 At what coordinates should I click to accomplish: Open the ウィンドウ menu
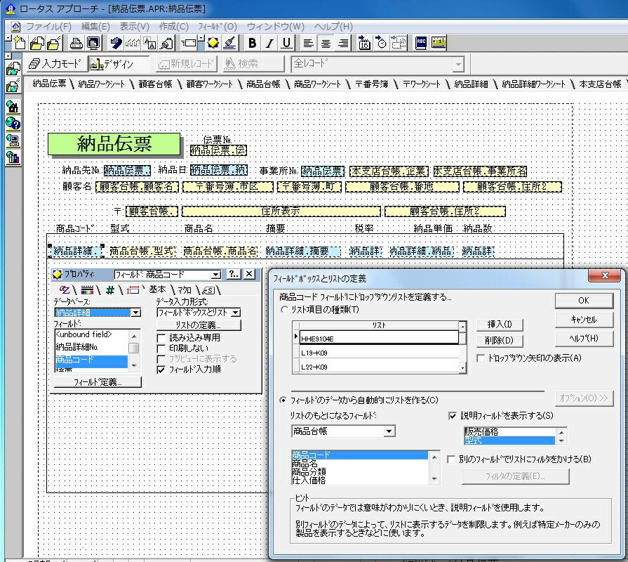[275, 27]
